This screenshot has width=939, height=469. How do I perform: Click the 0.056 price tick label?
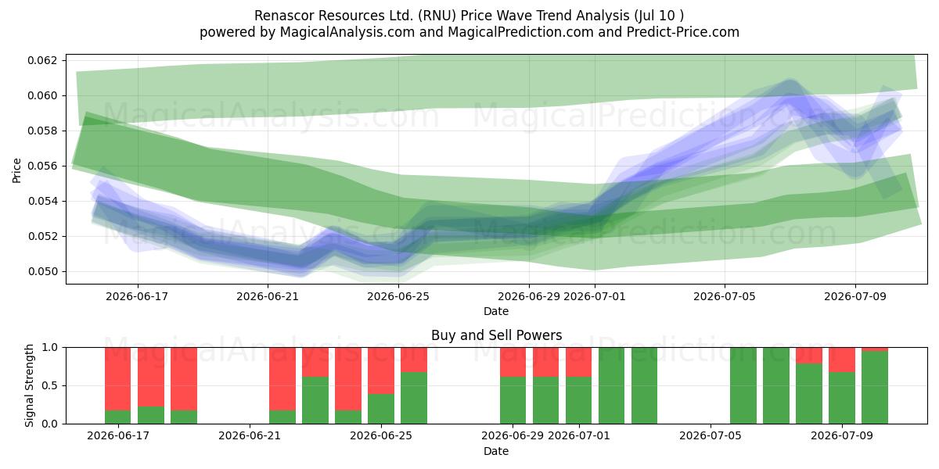click(44, 166)
